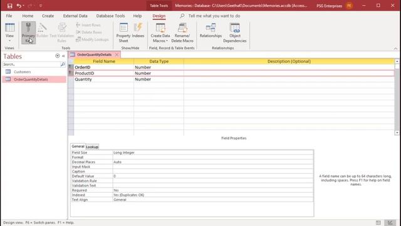Click Insert Rows in Tools group

[x=88, y=25]
